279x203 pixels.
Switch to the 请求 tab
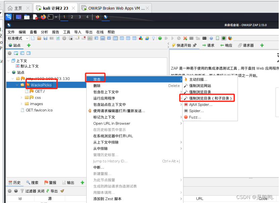(x=208, y=45)
